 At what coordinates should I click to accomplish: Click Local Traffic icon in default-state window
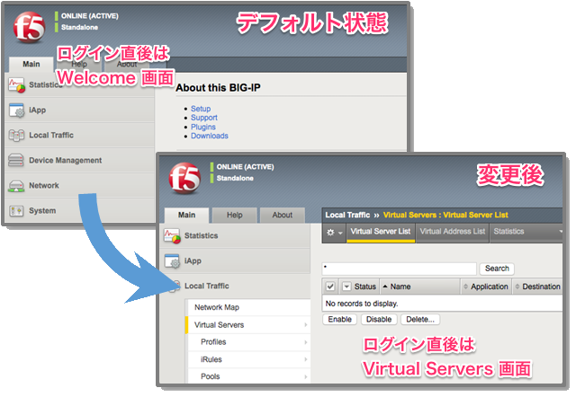pyautogui.click(x=16, y=136)
